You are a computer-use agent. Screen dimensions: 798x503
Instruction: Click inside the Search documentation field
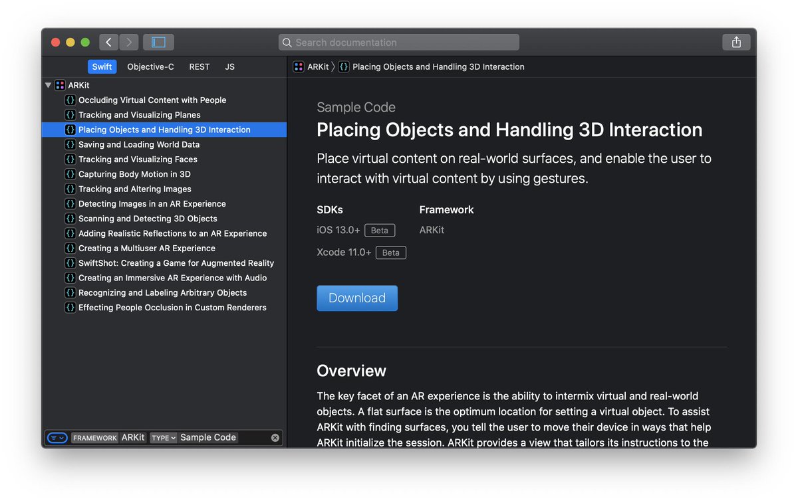tap(398, 42)
